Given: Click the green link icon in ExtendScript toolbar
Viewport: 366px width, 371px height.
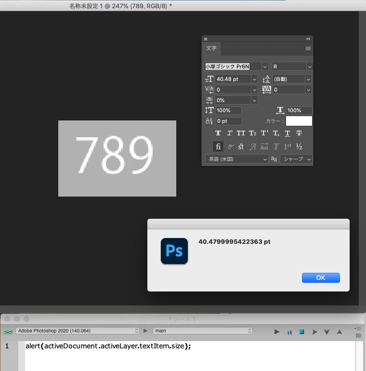Looking at the screenshot, I should point(8,331).
